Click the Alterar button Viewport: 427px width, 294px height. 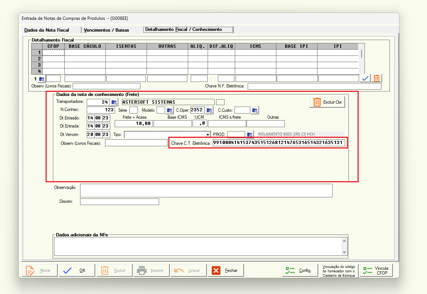[40, 270]
